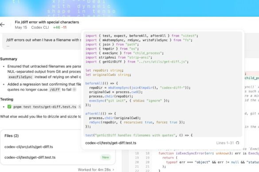Click the 'let repoDir: string;' code line
259x172 pixels.
104,70
